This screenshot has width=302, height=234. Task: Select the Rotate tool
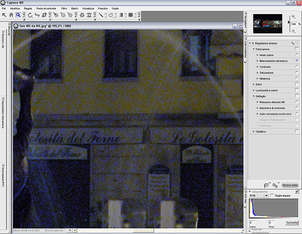30,15
